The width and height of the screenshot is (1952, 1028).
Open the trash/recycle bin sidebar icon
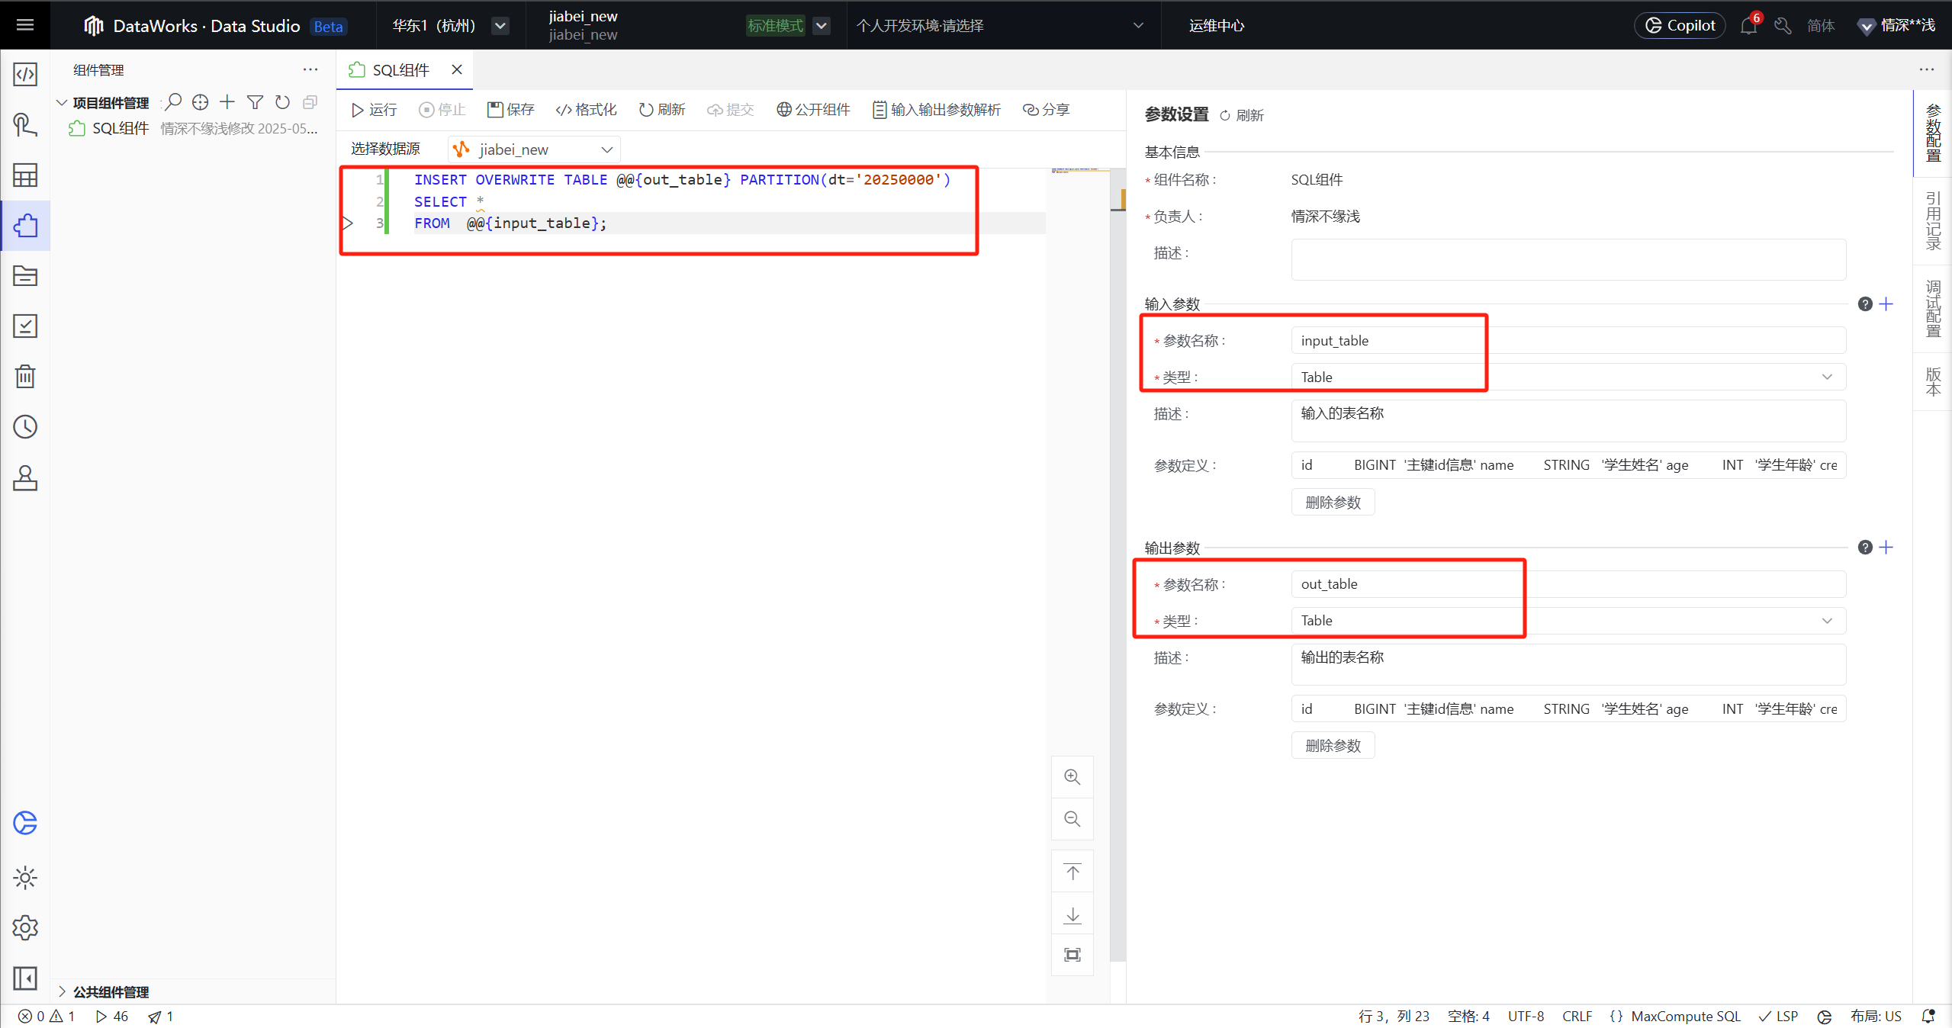(x=25, y=376)
